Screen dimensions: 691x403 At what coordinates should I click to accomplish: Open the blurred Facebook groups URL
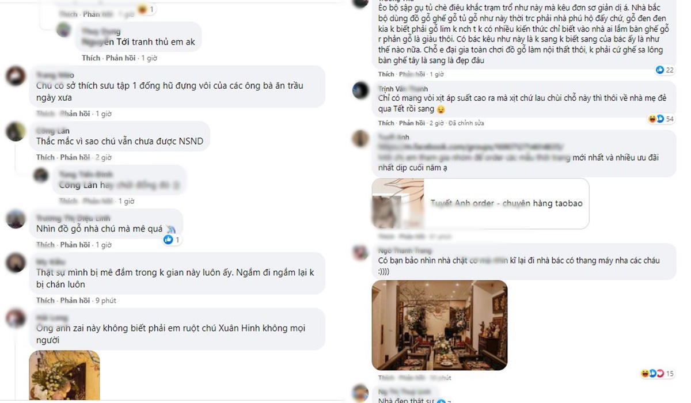pyautogui.click(x=469, y=147)
